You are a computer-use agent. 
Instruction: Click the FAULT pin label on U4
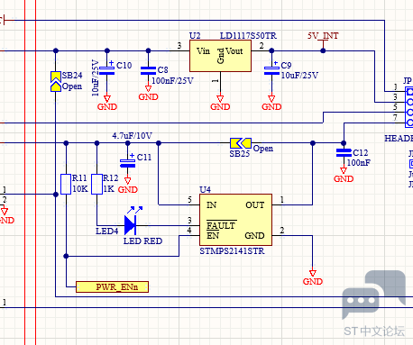[221, 225]
